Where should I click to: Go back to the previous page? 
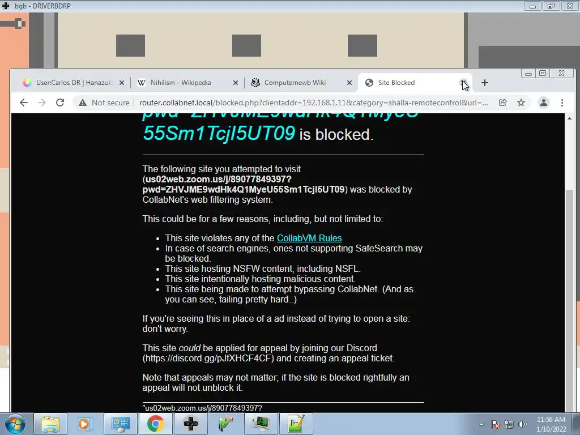(x=24, y=103)
